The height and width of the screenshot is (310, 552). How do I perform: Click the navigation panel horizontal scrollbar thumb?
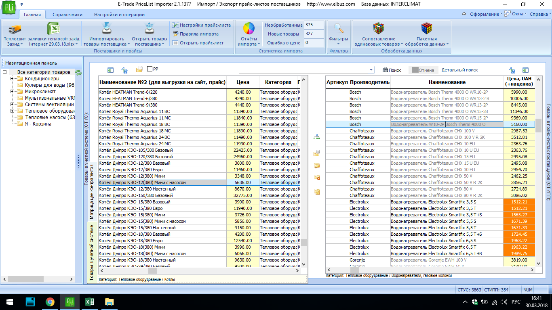tap(26, 279)
